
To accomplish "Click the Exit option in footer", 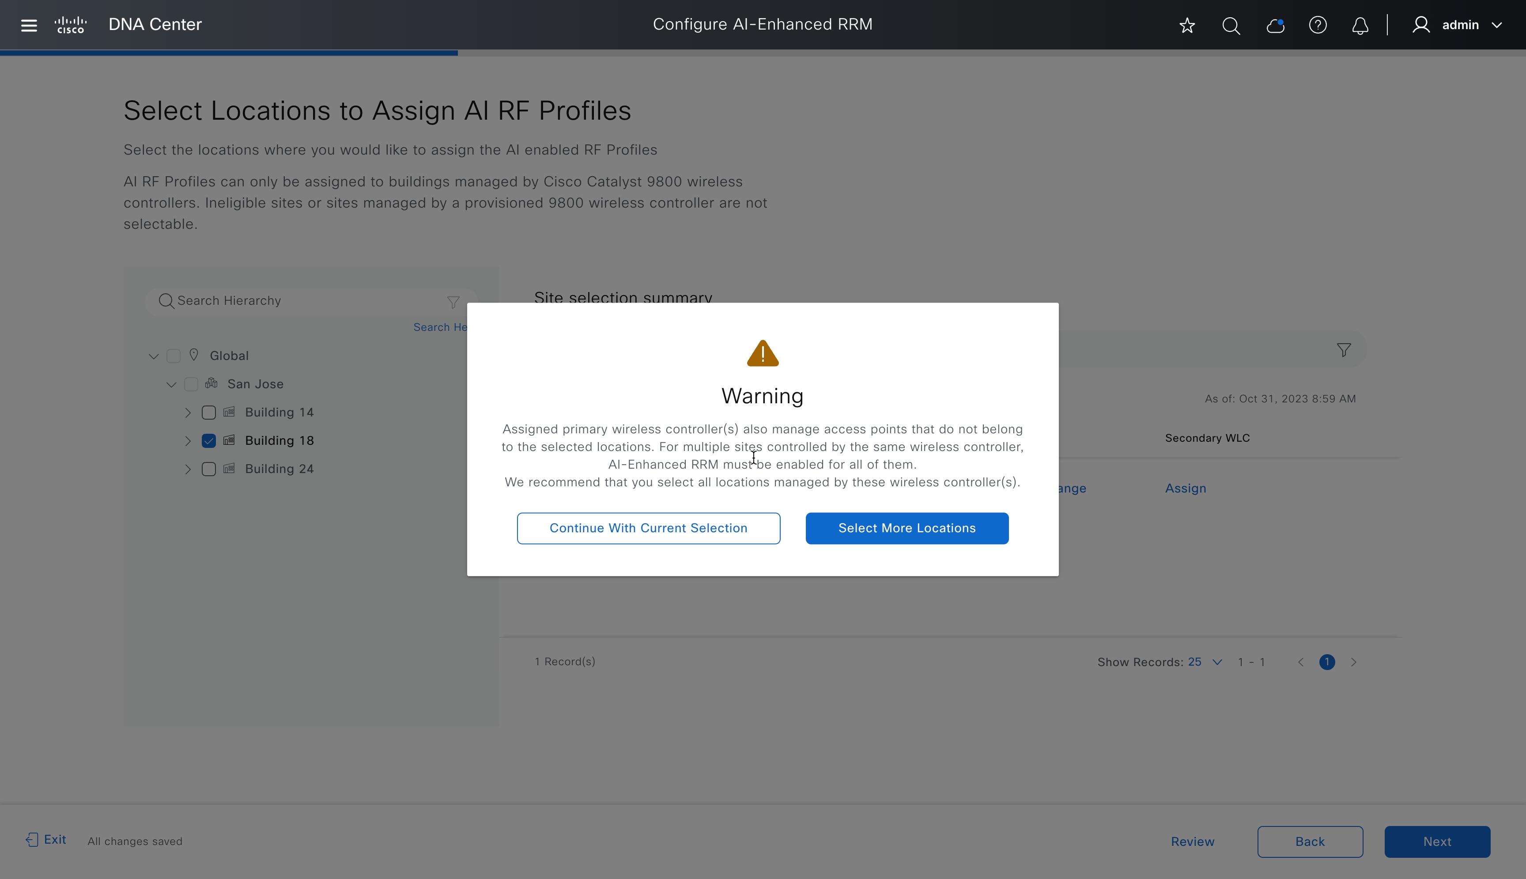I will (46, 840).
